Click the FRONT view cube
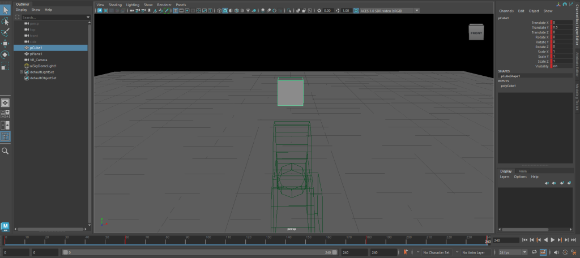Image resolution: width=580 pixels, height=258 pixels. (x=476, y=33)
